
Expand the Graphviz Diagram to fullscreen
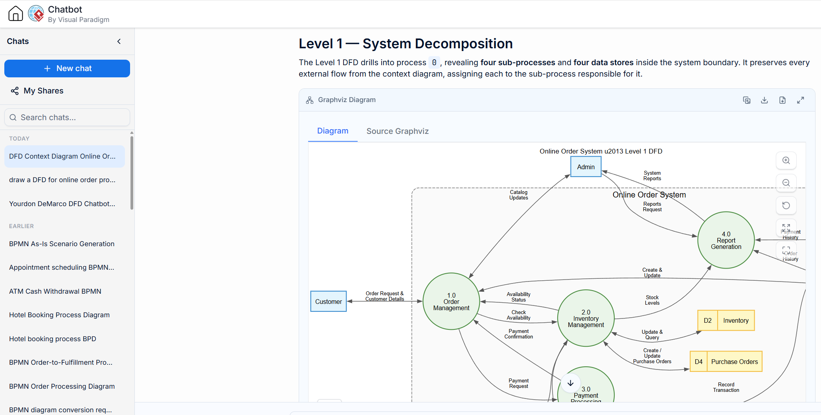pyautogui.click(x=801, y=100)
